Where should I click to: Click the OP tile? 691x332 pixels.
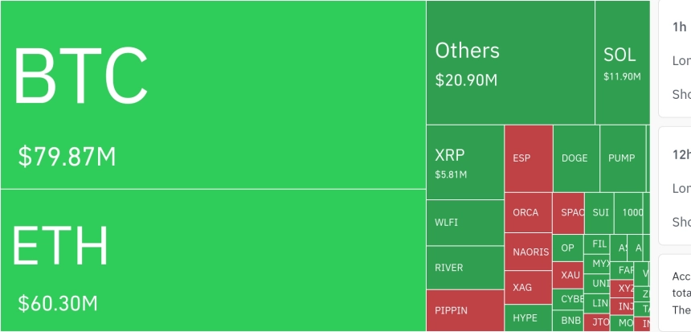coord(567,248)
